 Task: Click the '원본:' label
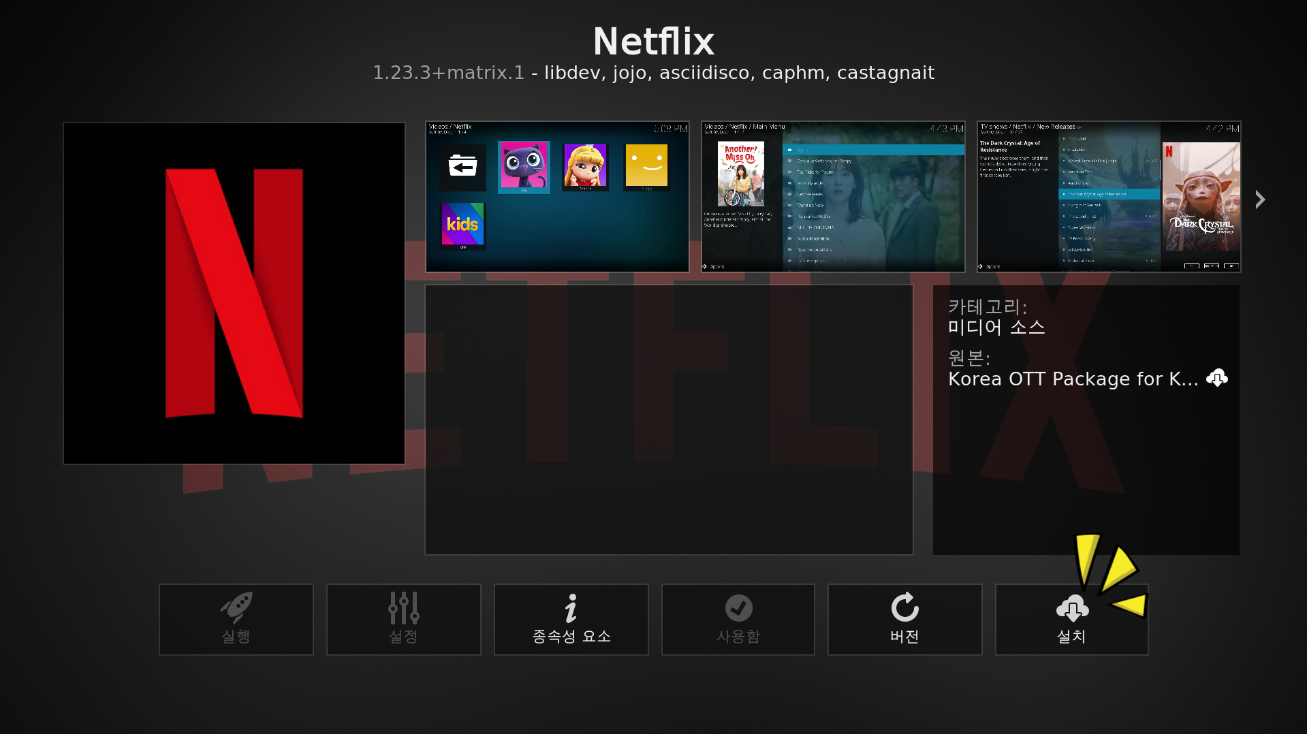tap(969, 357)
